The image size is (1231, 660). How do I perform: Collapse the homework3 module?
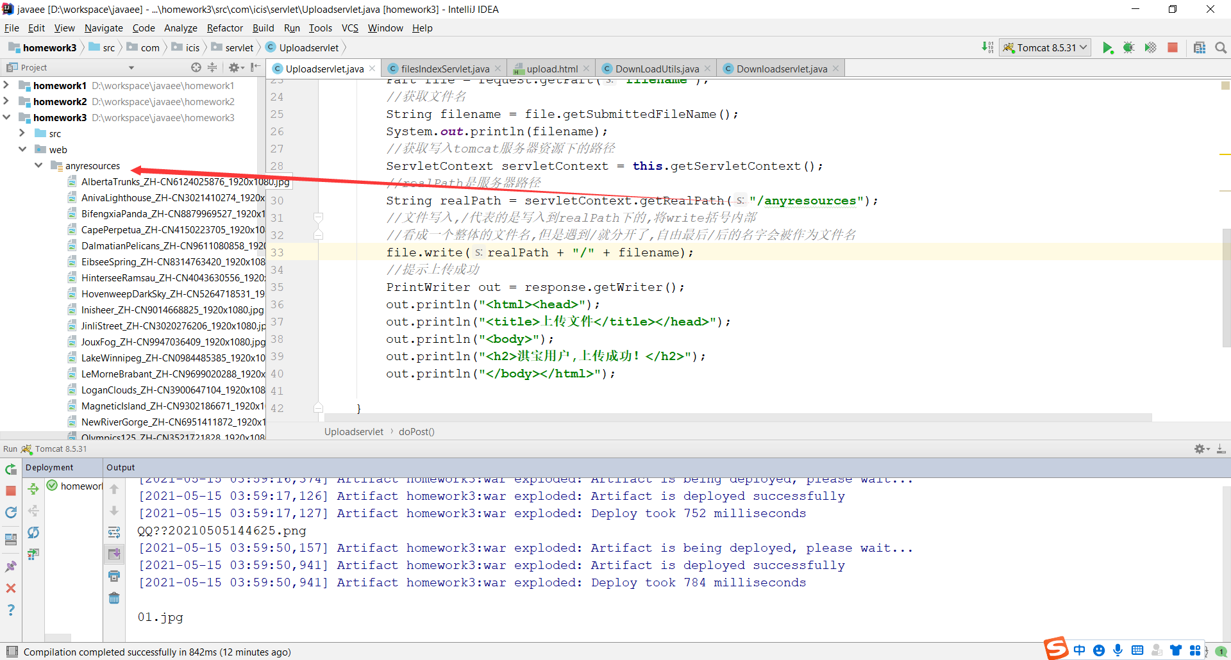[x=6, y=117]
